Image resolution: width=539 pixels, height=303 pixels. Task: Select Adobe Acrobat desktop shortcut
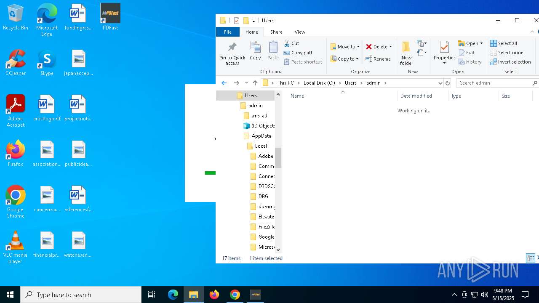tap(16, 111)
